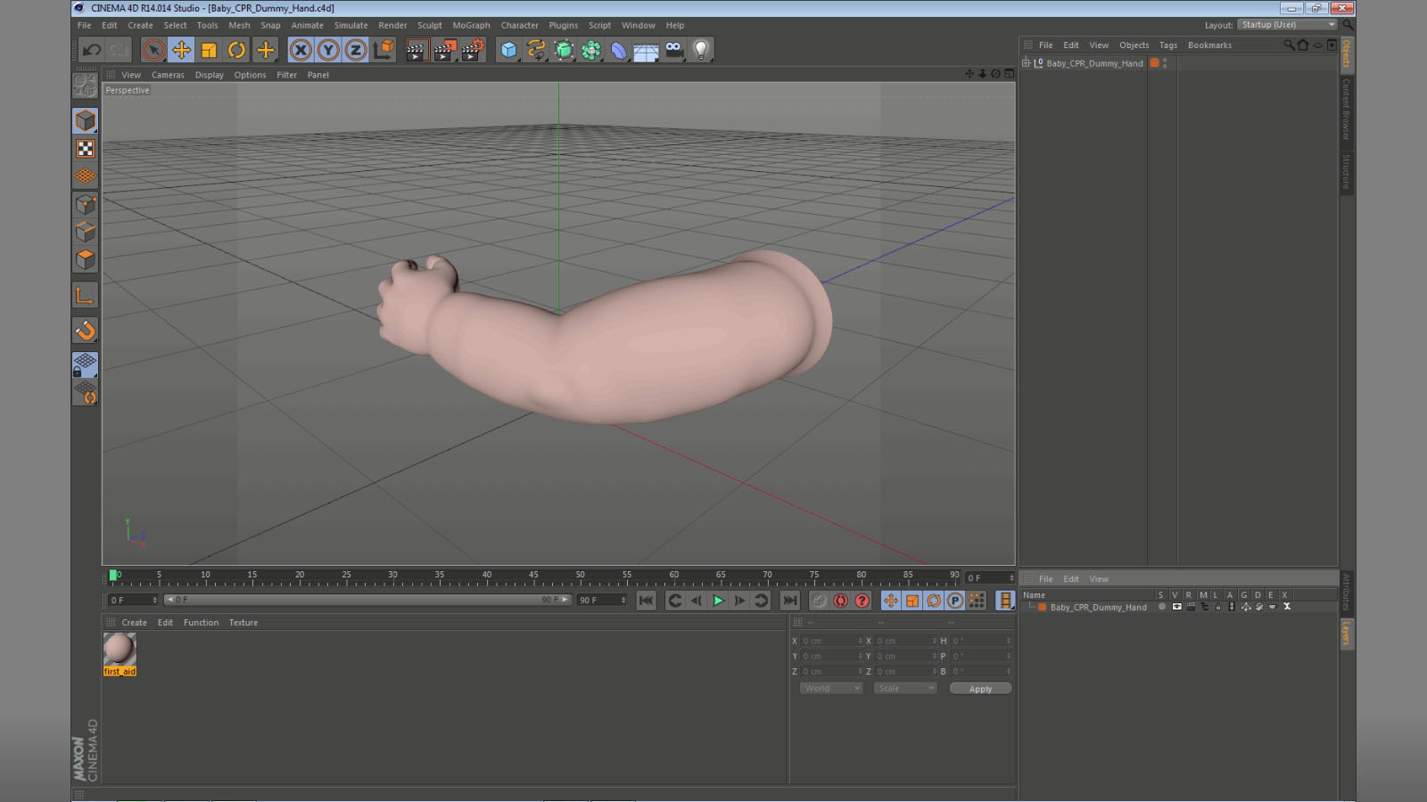Toggle the Z axis lock
This screenshot has width=1427, height=802.
[356, 50]
